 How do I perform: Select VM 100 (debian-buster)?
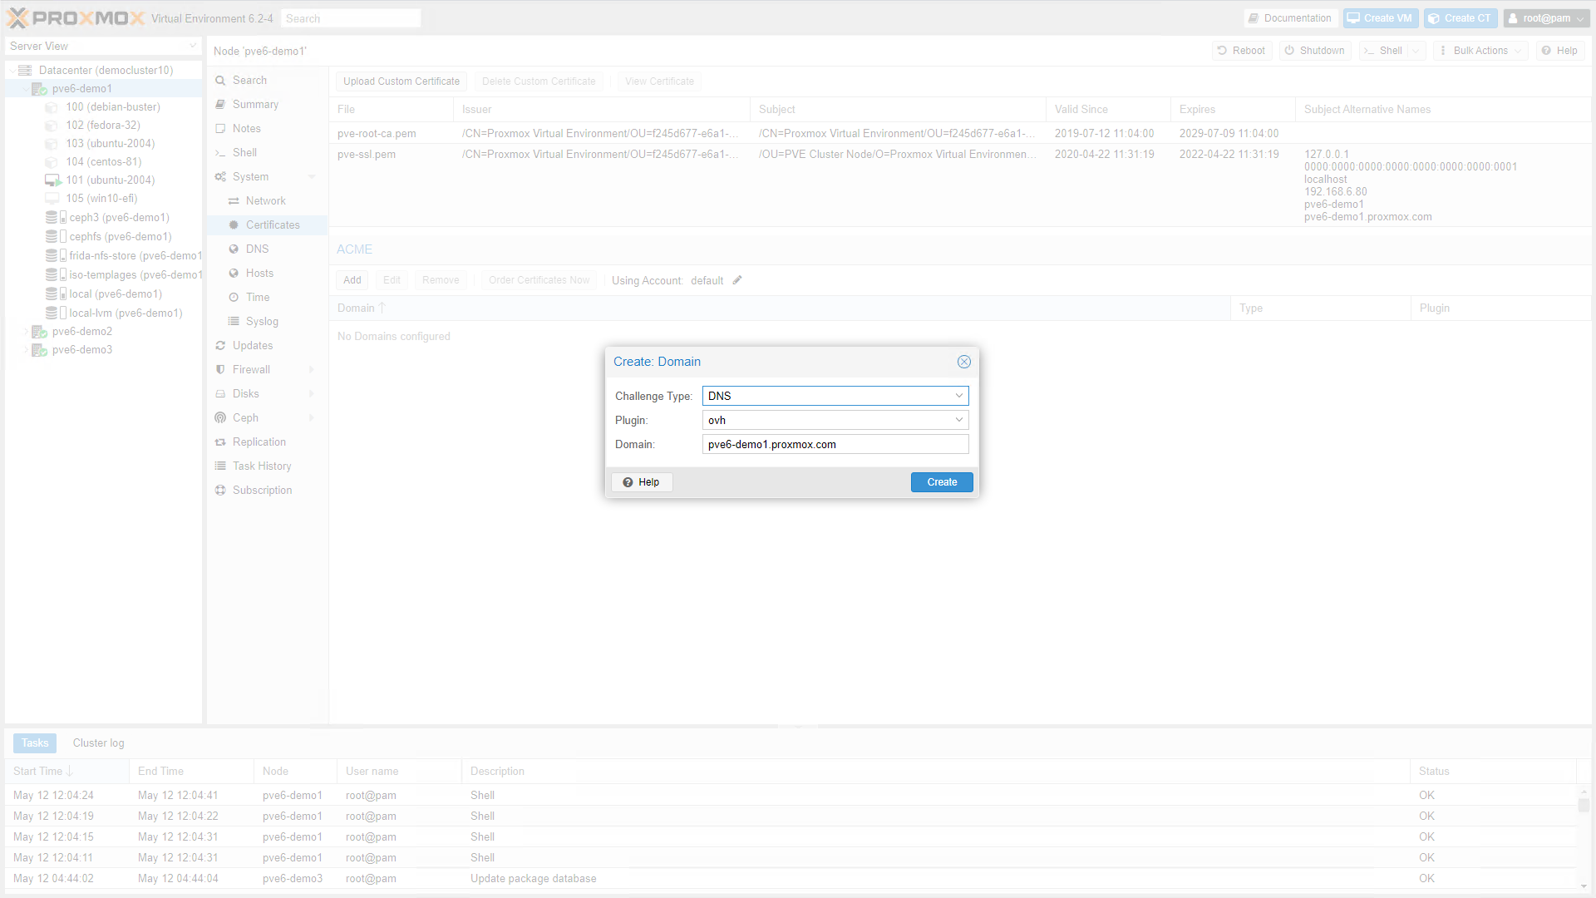[113, 107]
